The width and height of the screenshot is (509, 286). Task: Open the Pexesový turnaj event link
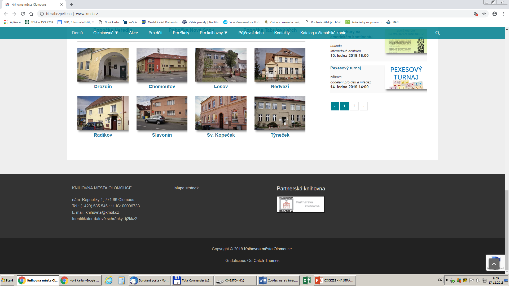(345, 68)
